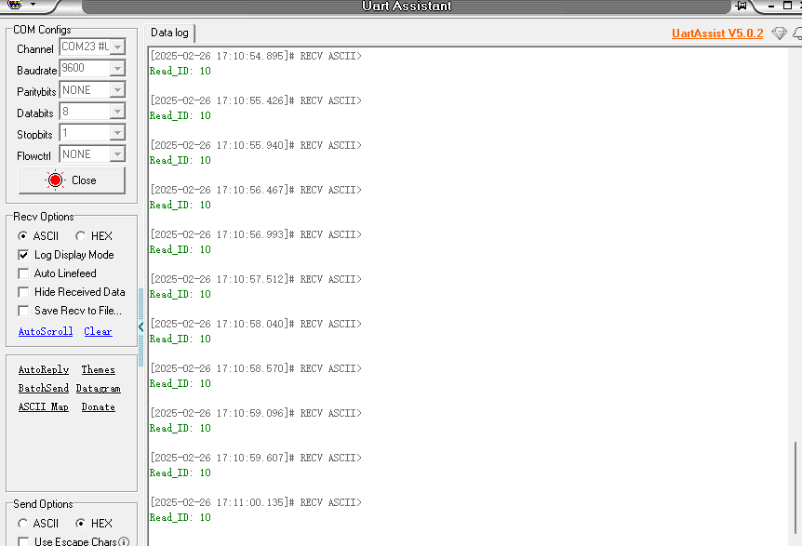Click the Read_ID line under 17:10:59.096
This screenshot has height=546, width=802.
(180, 429)
